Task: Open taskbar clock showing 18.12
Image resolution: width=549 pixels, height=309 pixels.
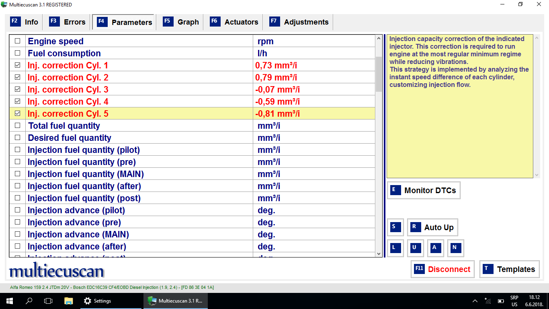Action: 534,301
